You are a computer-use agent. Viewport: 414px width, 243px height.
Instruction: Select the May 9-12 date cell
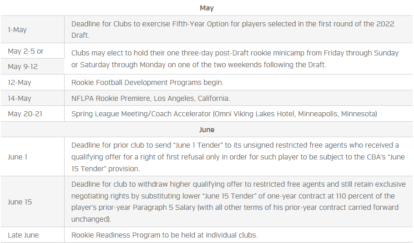23,67
